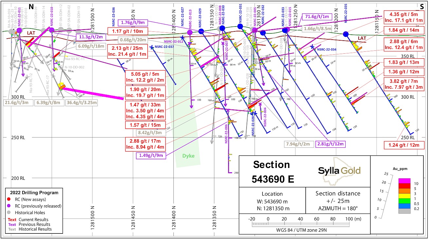Select the purple collar marker of hole NSRC-22-013
The image size is (429, 239).
[190, 32]
